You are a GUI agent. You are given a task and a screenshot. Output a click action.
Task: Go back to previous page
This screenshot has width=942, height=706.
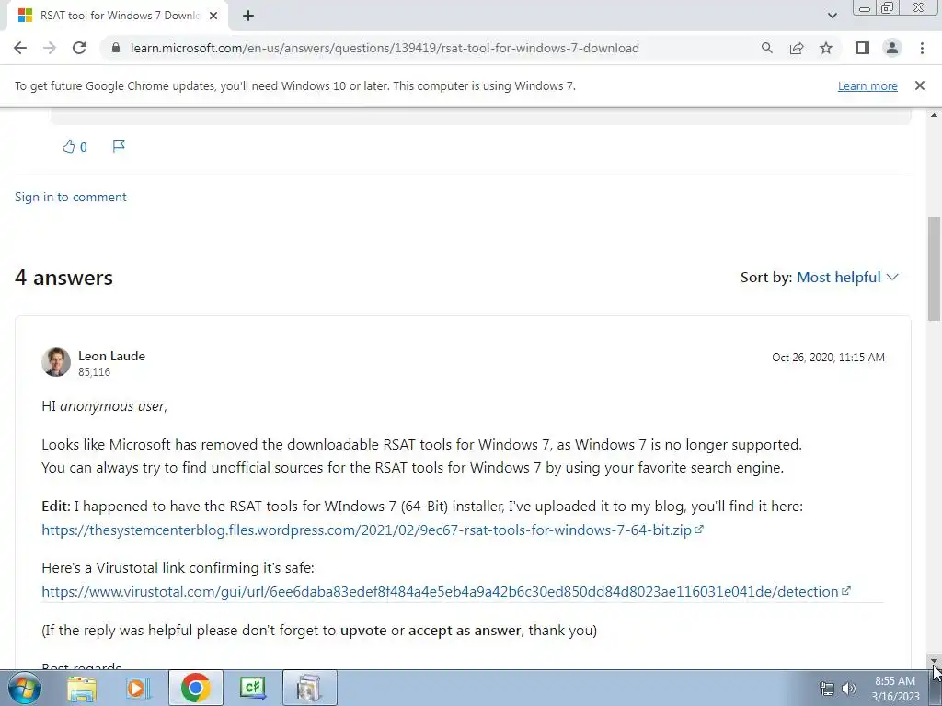click(20, 48)
